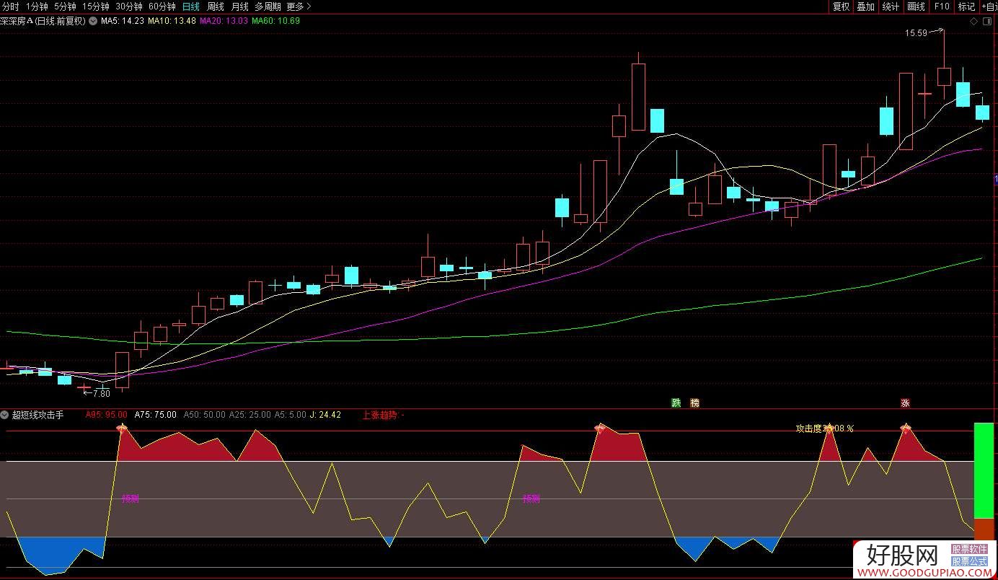998x580 pixels.
Task: Open F10 company information
Action: 942,6
